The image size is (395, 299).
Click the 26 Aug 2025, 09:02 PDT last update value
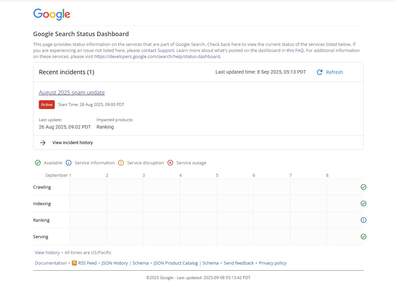click(x=65, y=127)
